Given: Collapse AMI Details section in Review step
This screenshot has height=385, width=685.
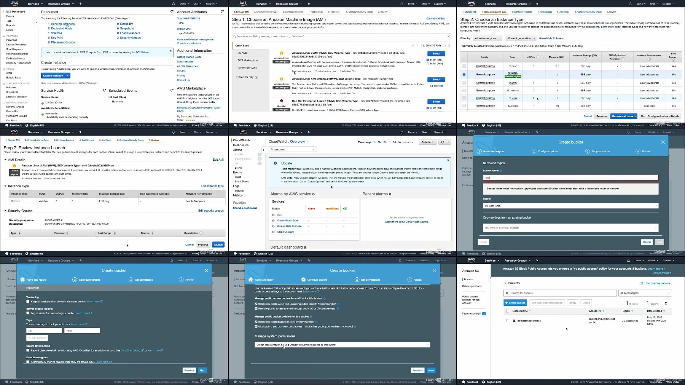Looking at the screenshot, I should 5,160.
